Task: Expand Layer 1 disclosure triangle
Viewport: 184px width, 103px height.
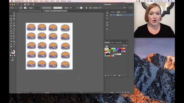Action: [x=115, y=15]
